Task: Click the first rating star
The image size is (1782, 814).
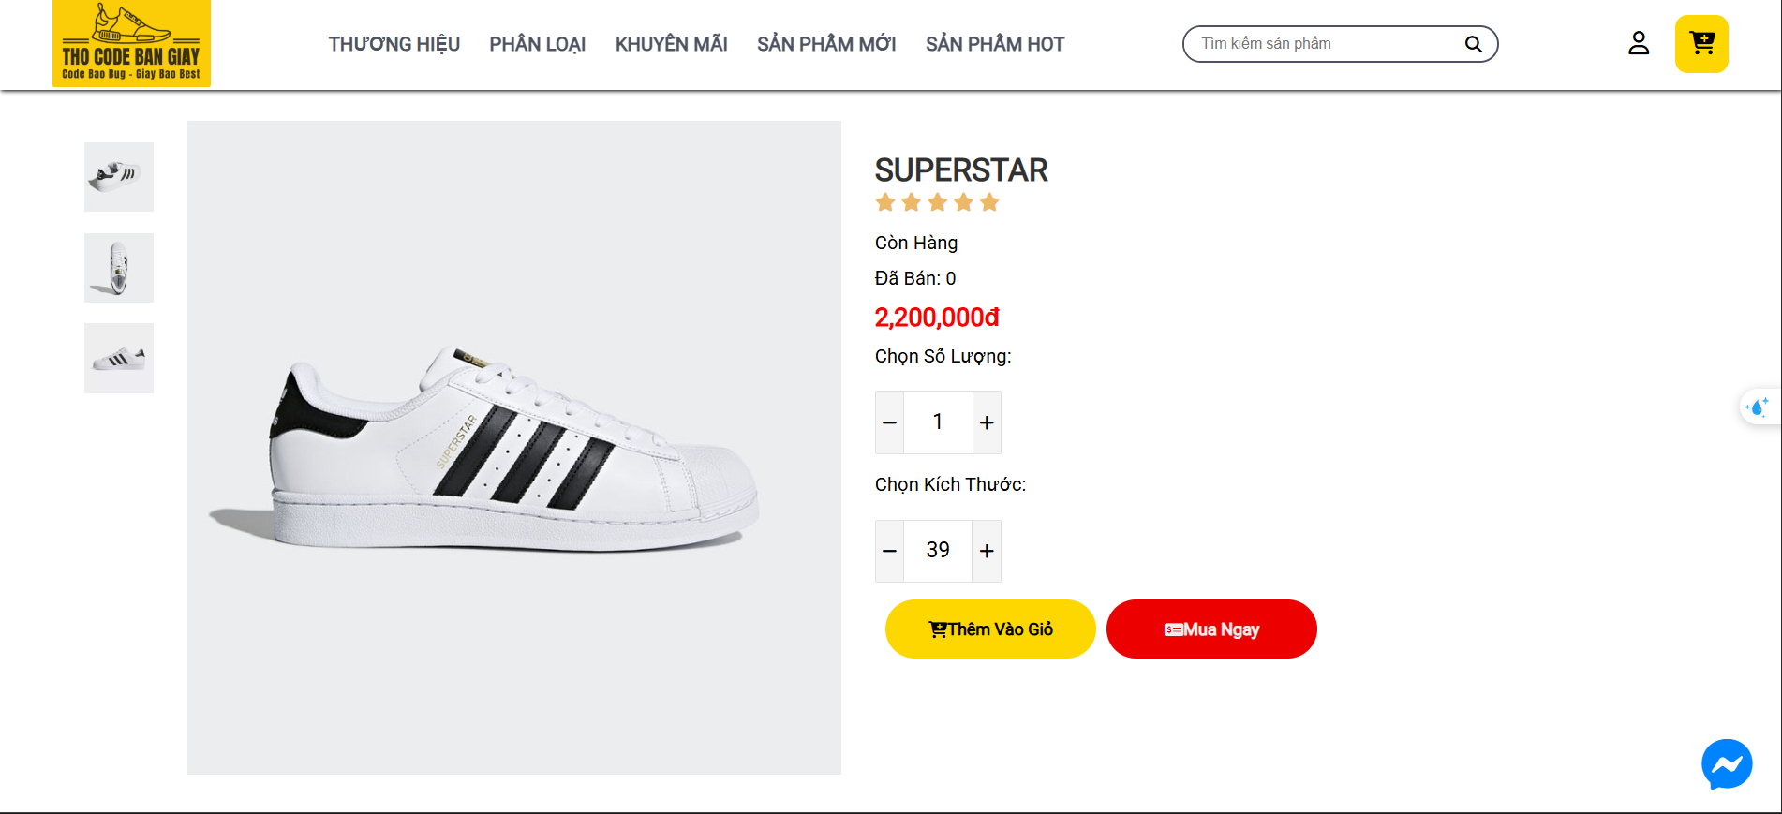Action: coord(885,202)
